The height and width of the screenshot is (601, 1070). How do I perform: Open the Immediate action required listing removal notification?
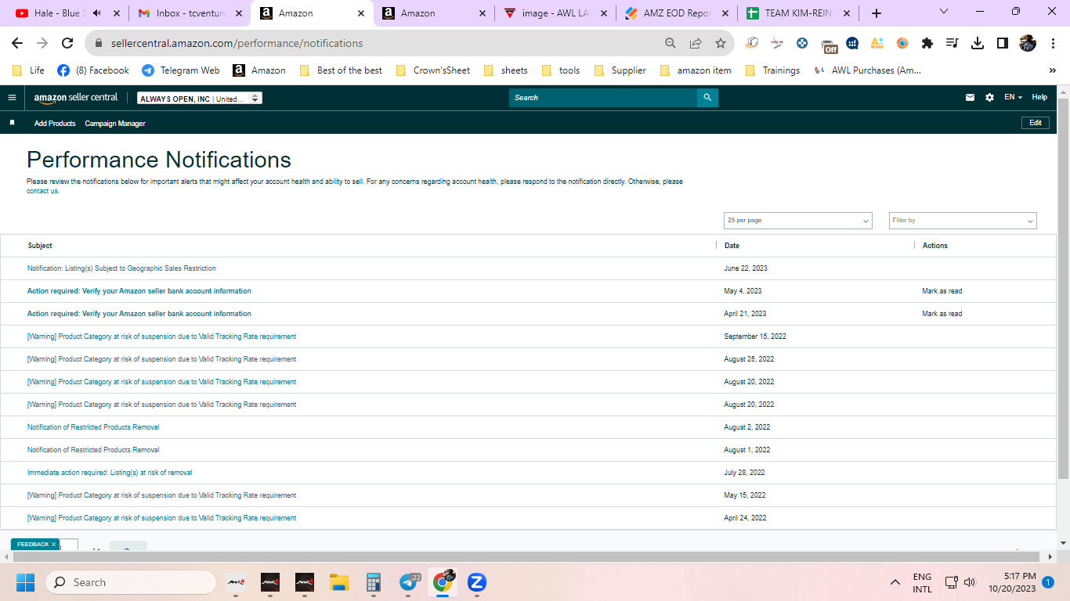coord(110,473)
